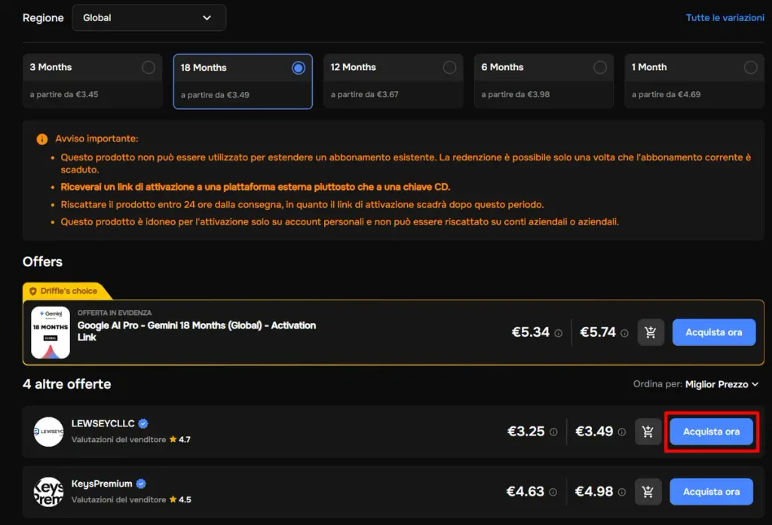Click Acquista ora for LEWSEYCLLC offer

pyautogui.click(x=712, y=432)
